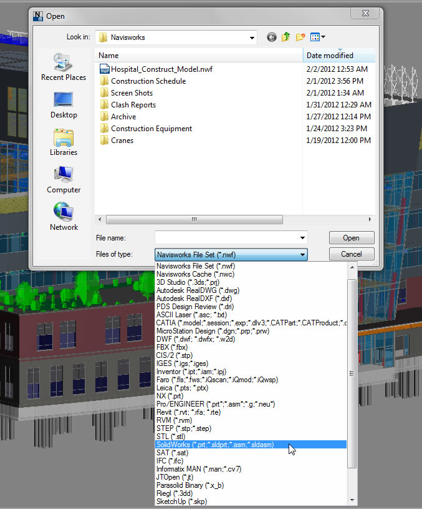Choose Faro scan file type
Viewport: 422px width, 509px height.
(251, 380)
